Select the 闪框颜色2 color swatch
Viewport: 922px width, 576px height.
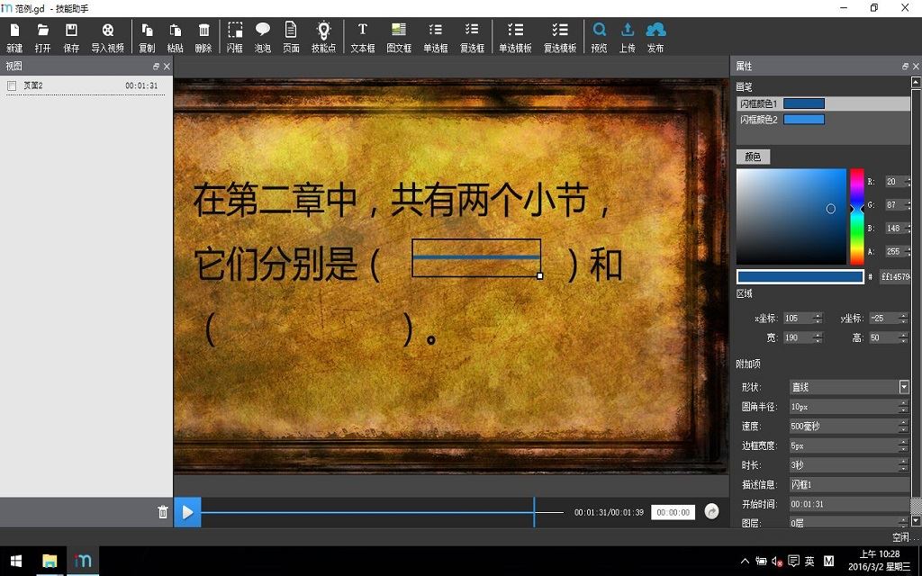[804, 120]
